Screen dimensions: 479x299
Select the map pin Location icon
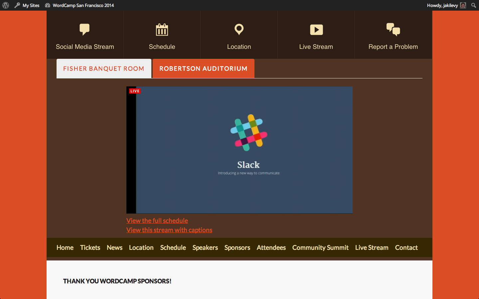[x=239, y=29]
